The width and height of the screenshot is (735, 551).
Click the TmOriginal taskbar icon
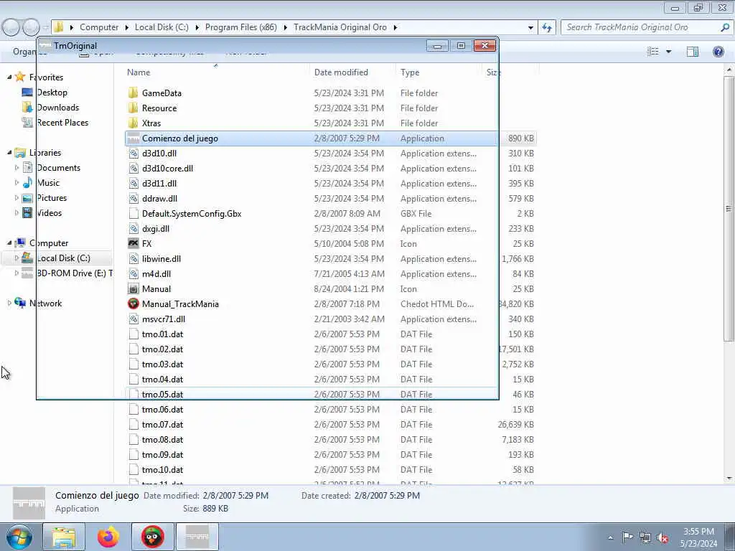click(197, 537)
